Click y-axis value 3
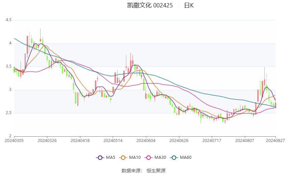 (x=10, y=90)
